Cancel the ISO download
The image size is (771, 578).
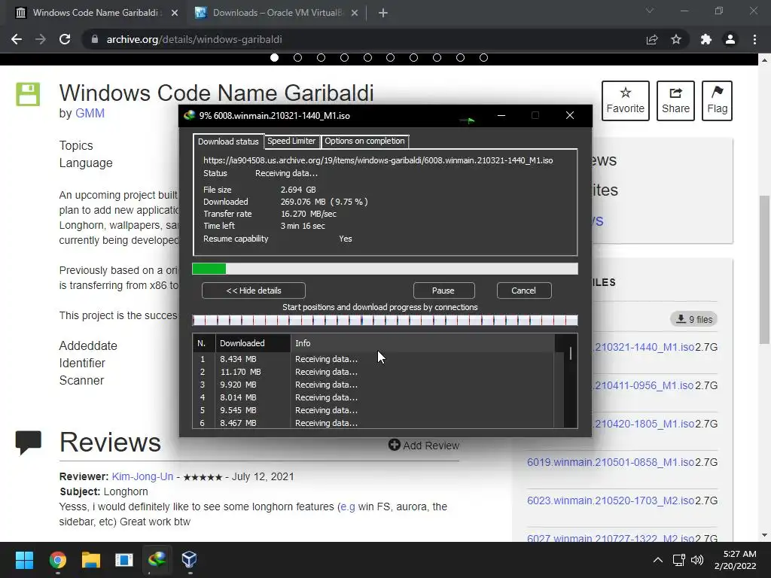click(524, 291)
